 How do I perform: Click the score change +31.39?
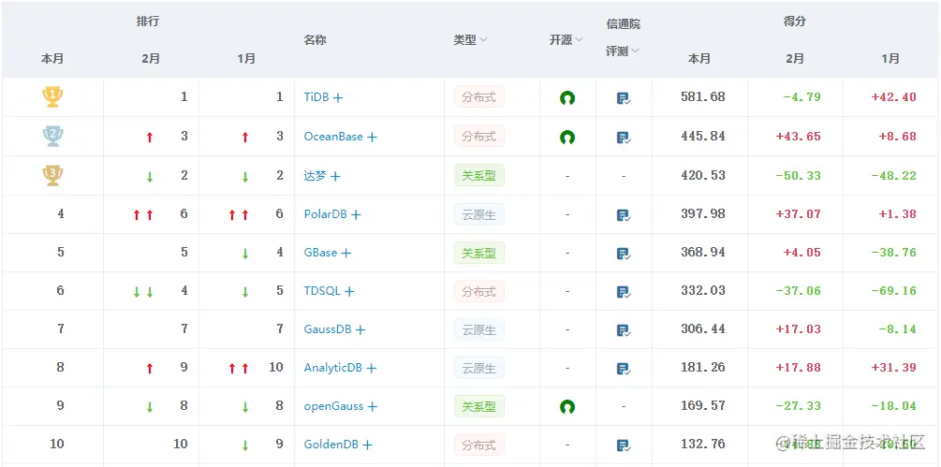893,367
